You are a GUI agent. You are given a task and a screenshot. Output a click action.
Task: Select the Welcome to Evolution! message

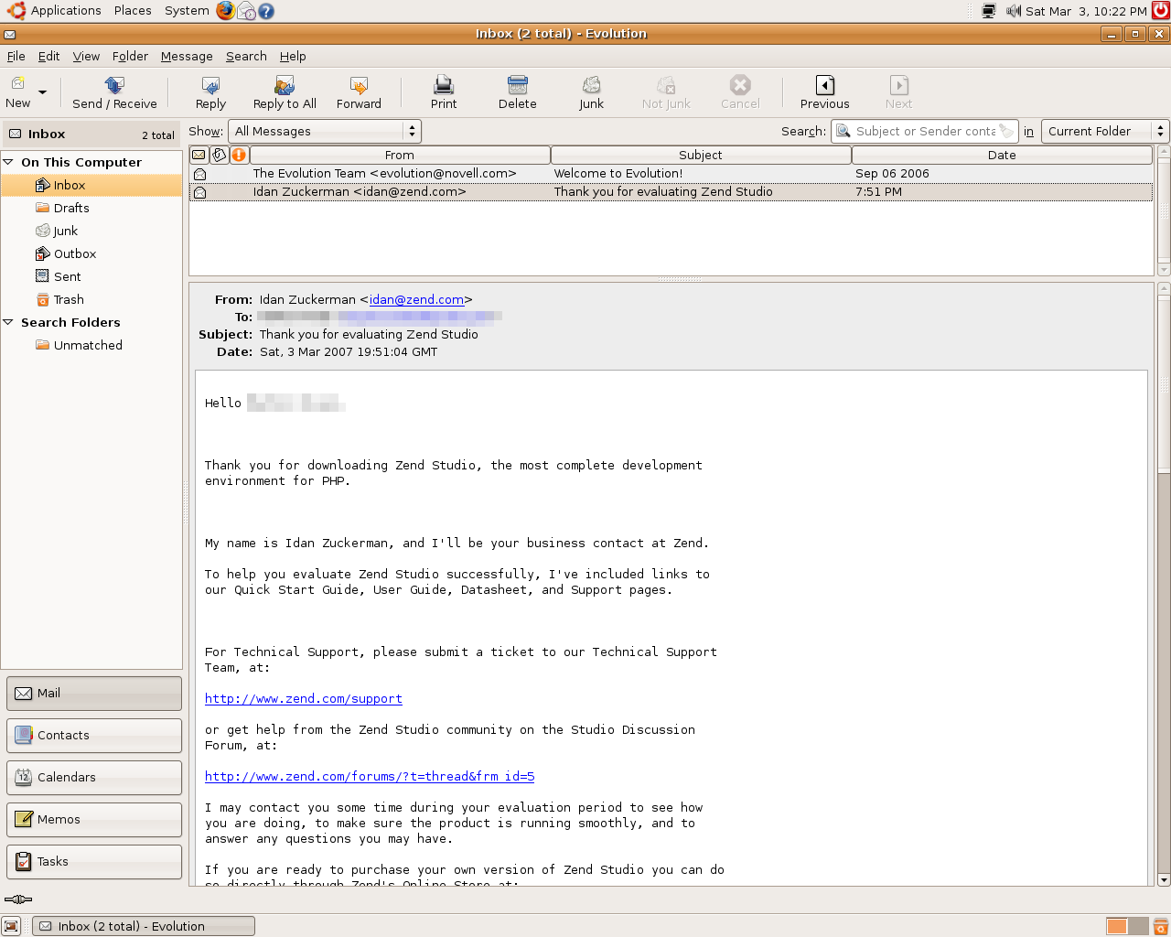coord(671,173)
